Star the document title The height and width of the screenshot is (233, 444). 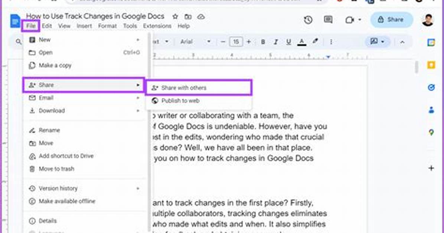[x=175, y=17]
